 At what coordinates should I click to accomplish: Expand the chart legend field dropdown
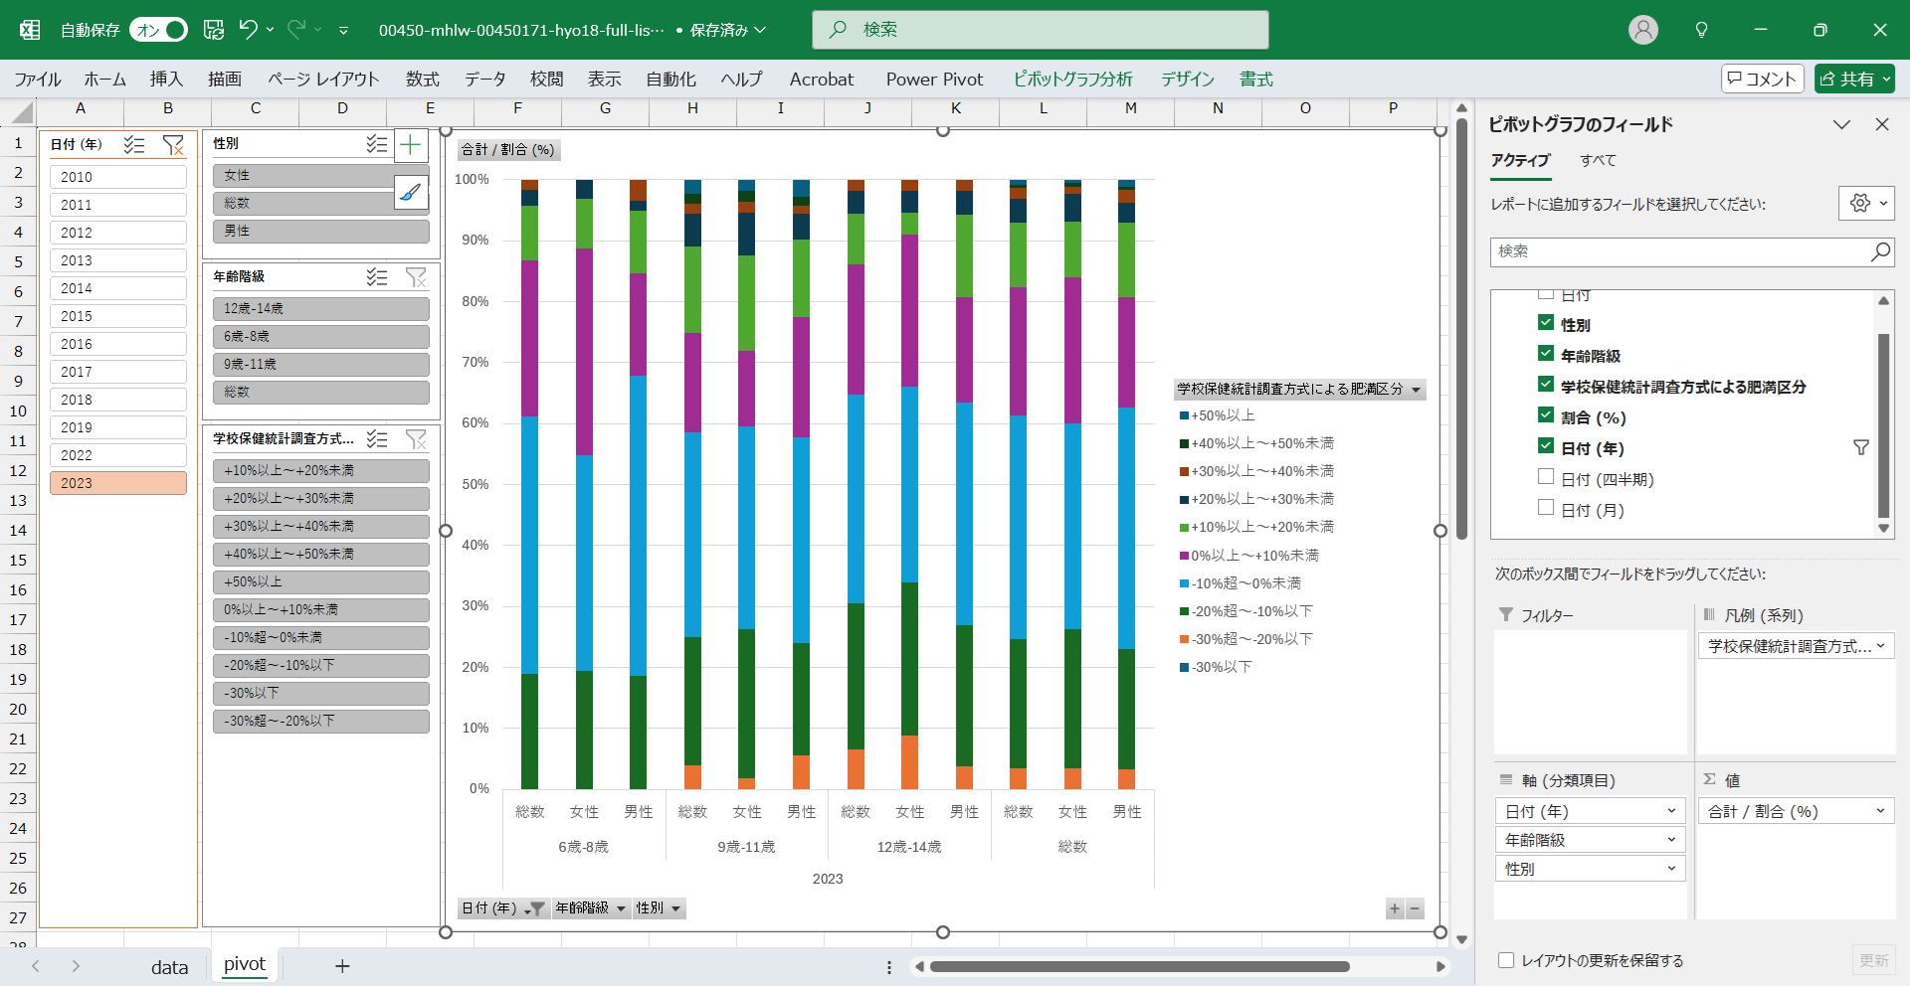1417,389
